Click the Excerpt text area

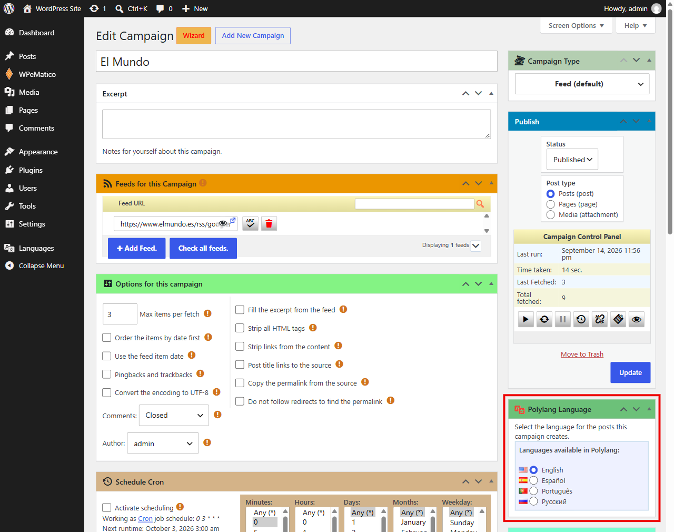click(296, 124)
